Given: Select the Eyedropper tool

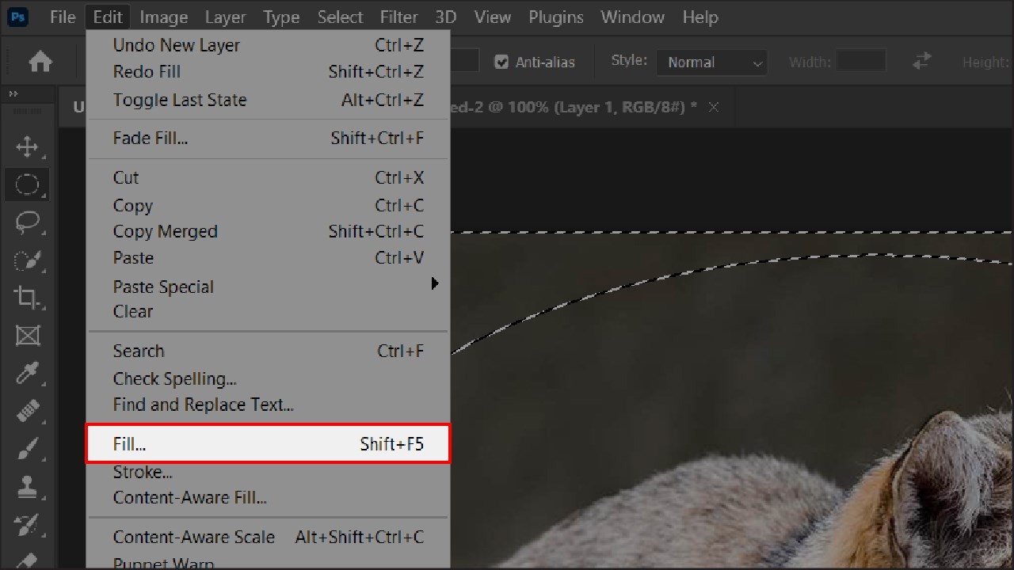Looking at the screenshot, I should tap(27, 373).
